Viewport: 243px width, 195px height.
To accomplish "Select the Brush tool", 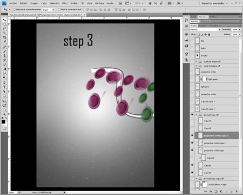I will pos(4,51).
